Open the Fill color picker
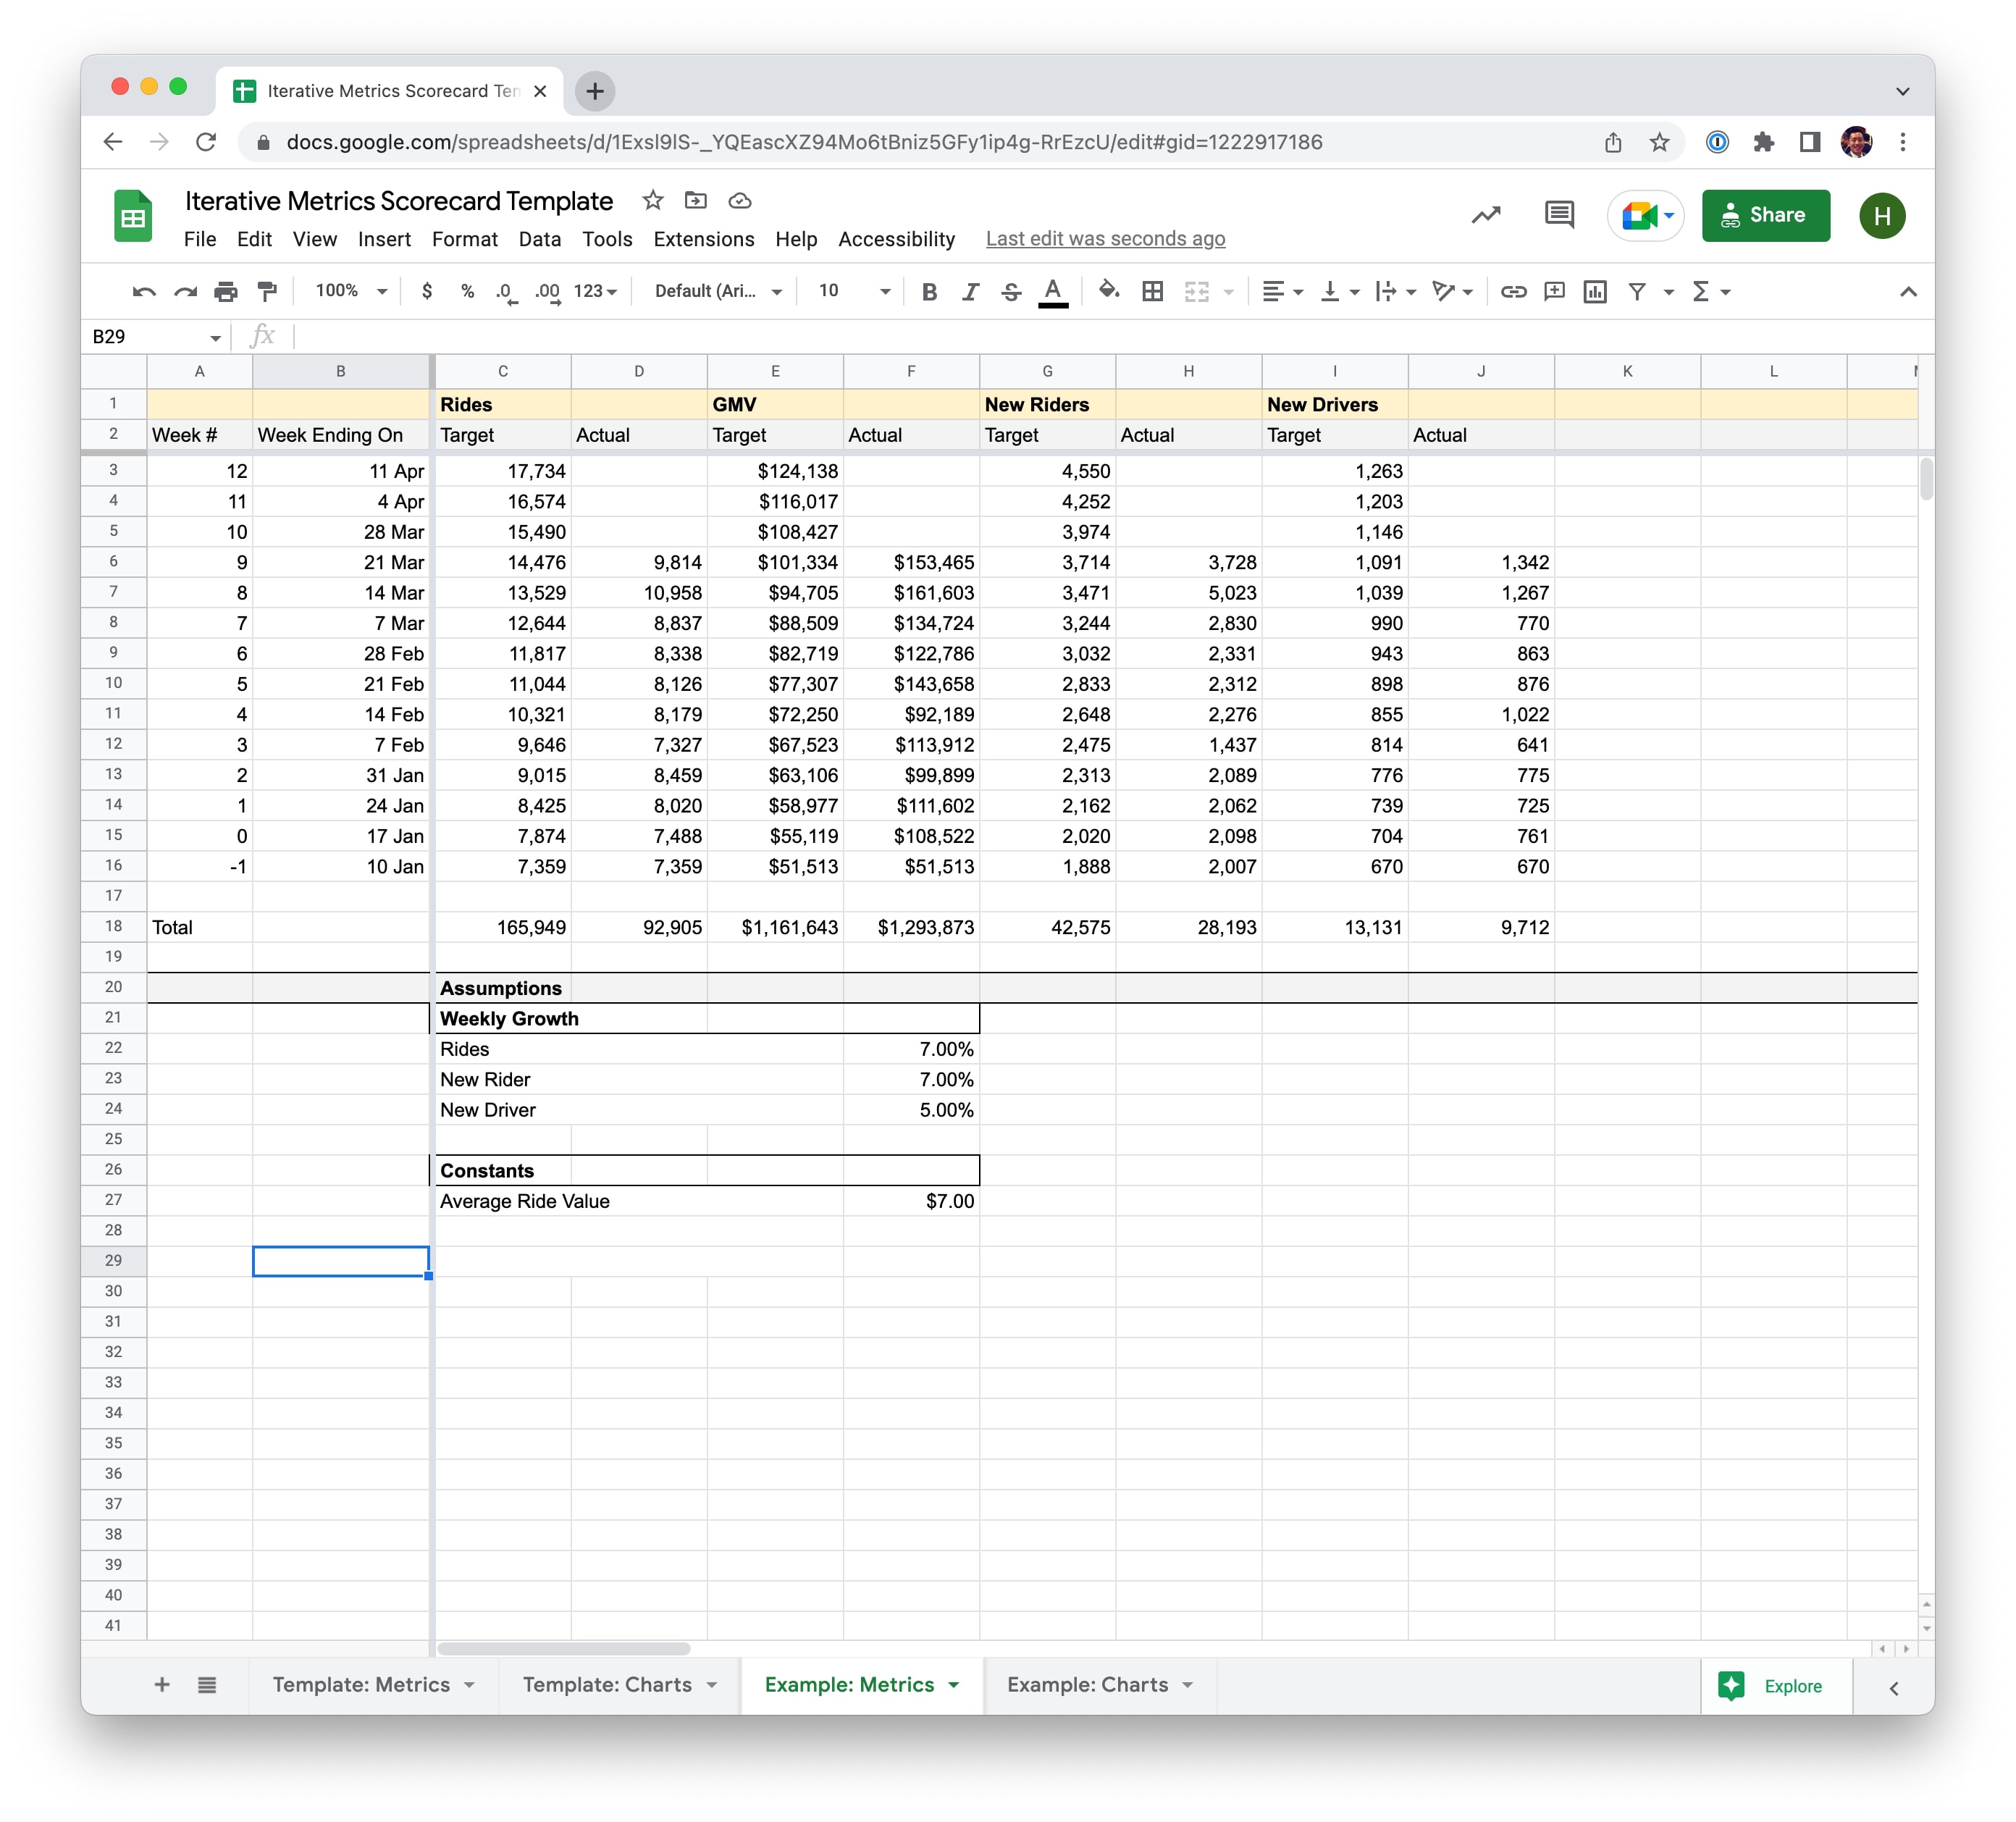Screen dimensions: 2016x1822 [x=1109, y=291]
